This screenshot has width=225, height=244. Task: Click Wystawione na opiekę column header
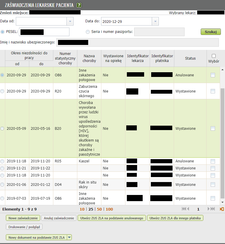point(113,58)
